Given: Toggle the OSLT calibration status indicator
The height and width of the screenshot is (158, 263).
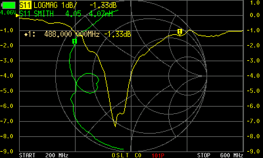Looking at the screenshot, I should click(x=120, y=155).
